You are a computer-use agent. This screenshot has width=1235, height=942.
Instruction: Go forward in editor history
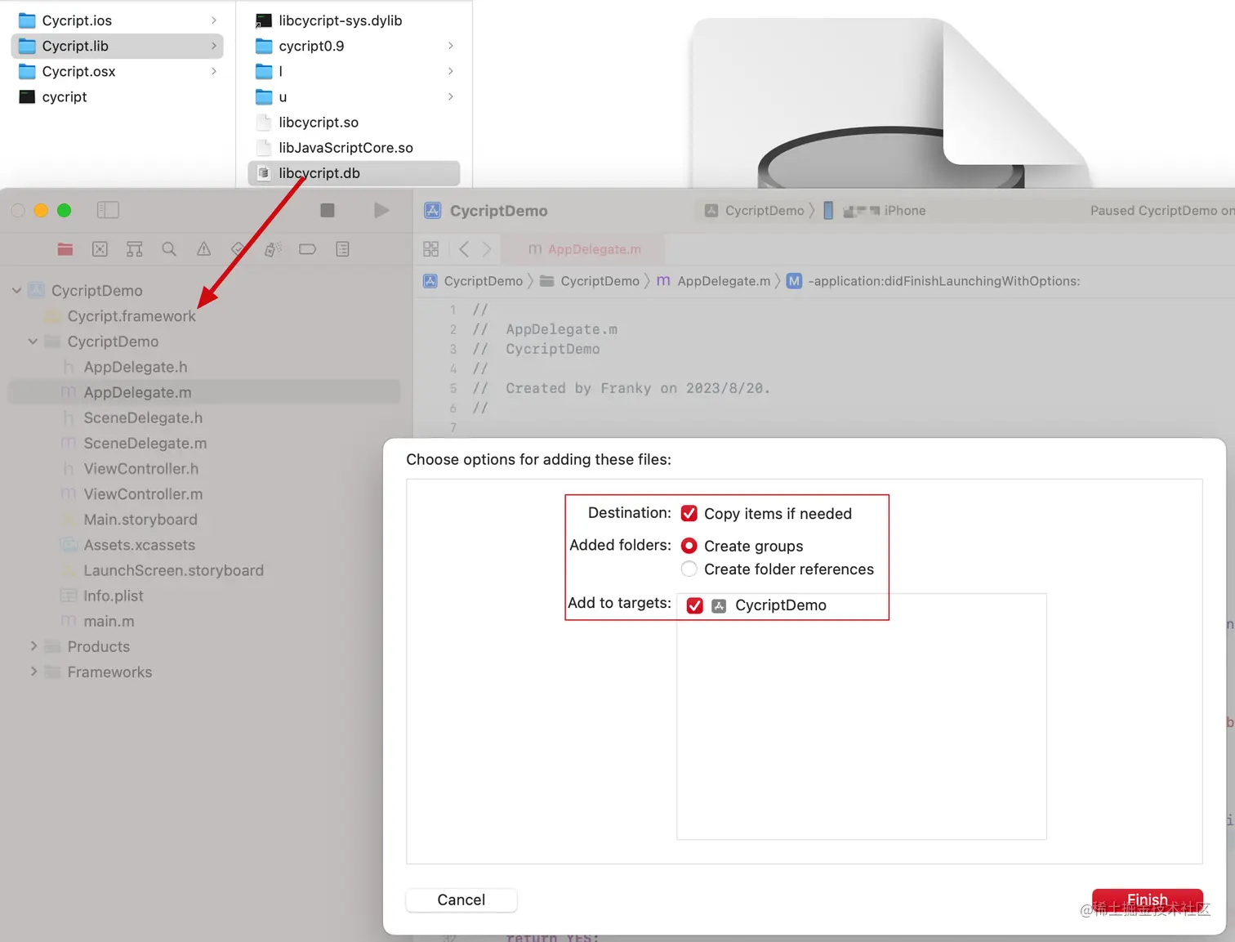487,249
